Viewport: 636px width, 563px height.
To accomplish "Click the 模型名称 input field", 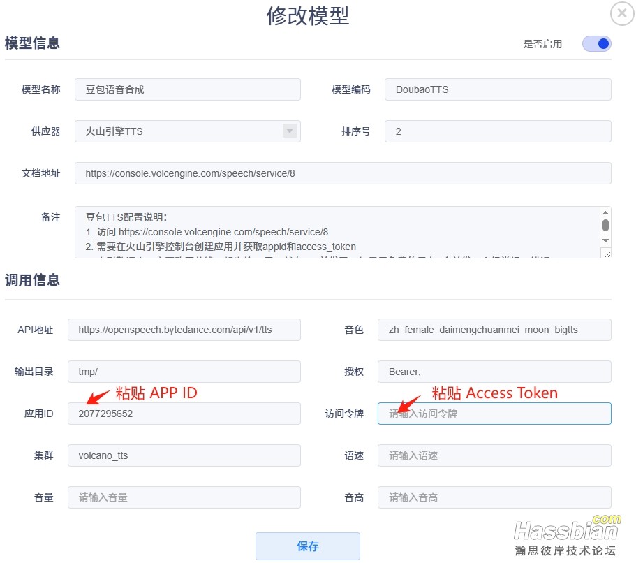I will [x=187, y=89].
